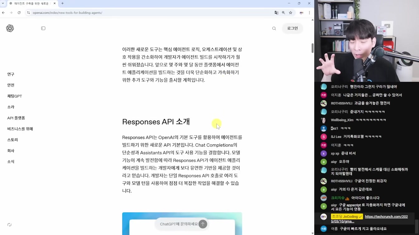Click the 여름 avatar in chat
Screen dimensions: 419x235
coord(324,229)
